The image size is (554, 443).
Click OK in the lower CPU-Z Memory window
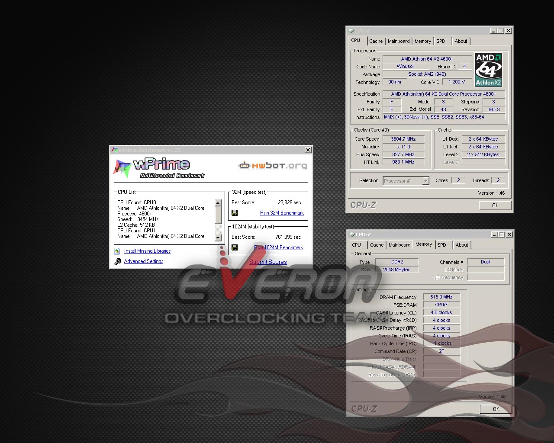pyautogui.click(x=496, y=409)
